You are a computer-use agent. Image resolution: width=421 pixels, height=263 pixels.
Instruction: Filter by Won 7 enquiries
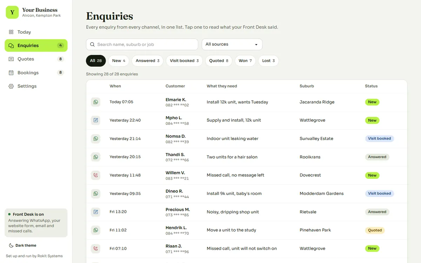coord(245,61)
